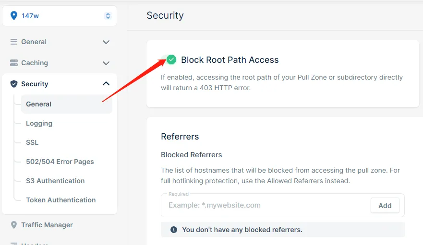Toggle Block Root Path Access off

tap(171, 59)
